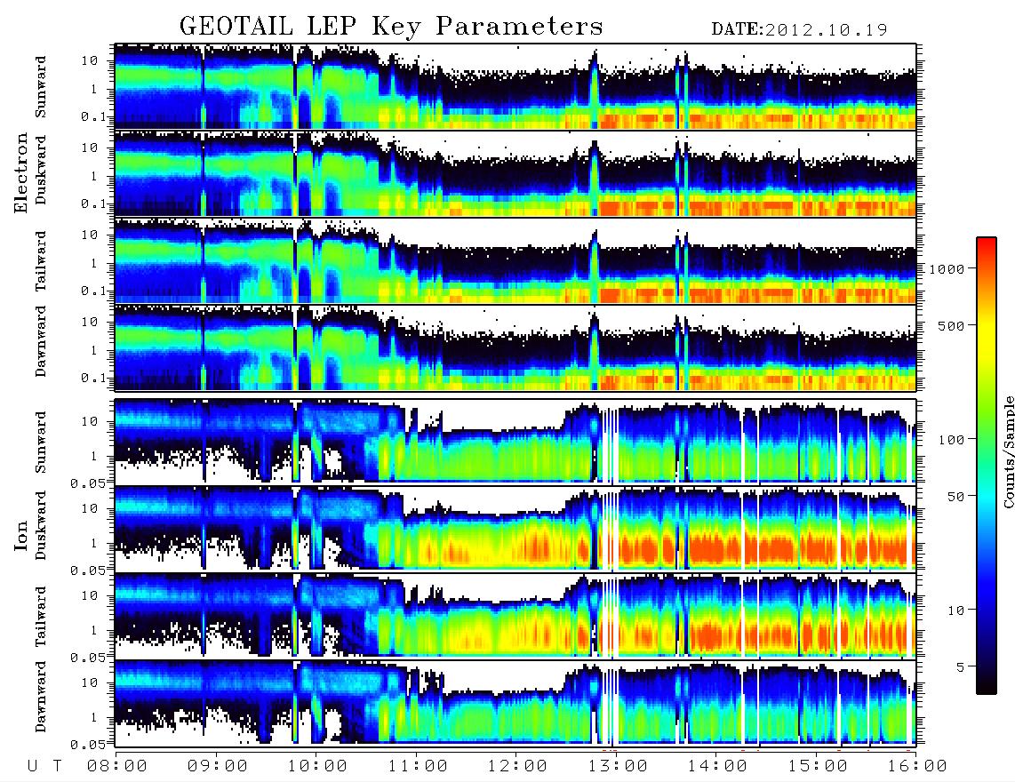Click inside the Electron Tailward spectrogram
Viewport: 1015px width, 782px height.
[x=515, y=261]
